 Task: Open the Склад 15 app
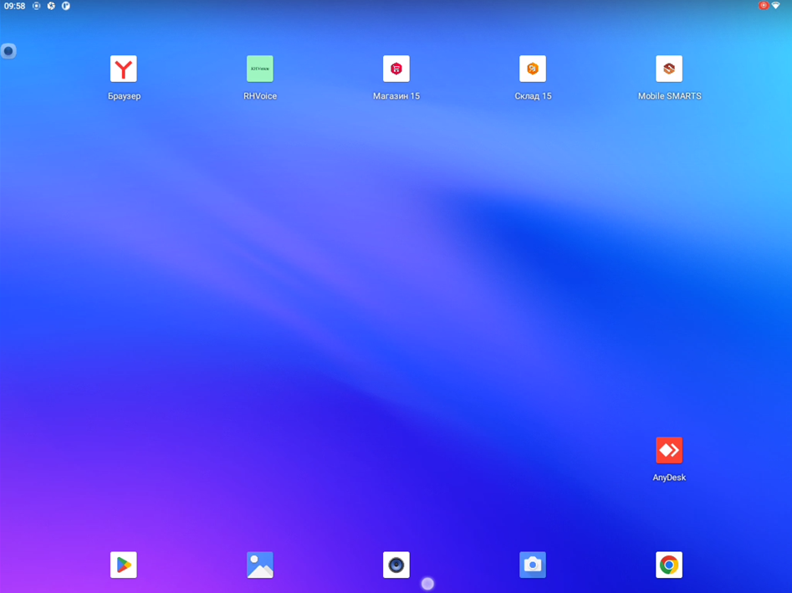(x=533, y=69)
